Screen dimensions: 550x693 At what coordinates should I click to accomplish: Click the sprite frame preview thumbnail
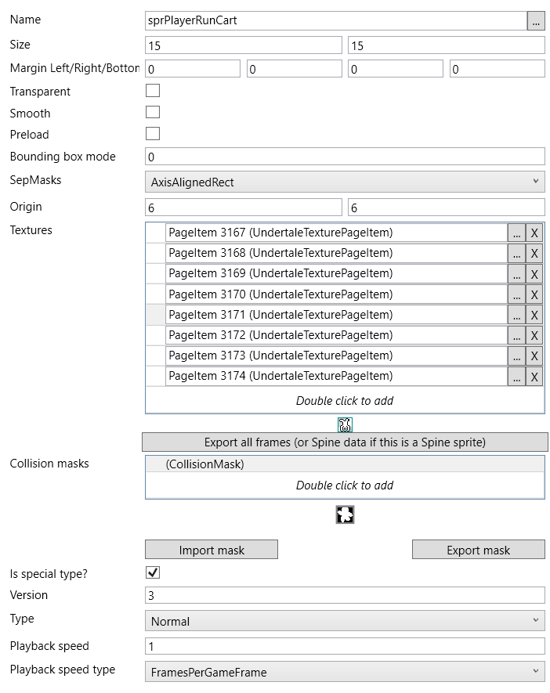coord(345,424)
